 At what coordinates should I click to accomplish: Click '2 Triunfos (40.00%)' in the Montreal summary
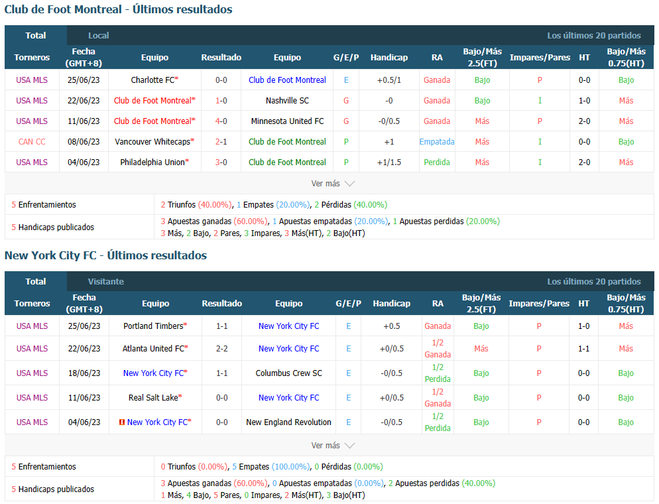click(x=196, y=205)
